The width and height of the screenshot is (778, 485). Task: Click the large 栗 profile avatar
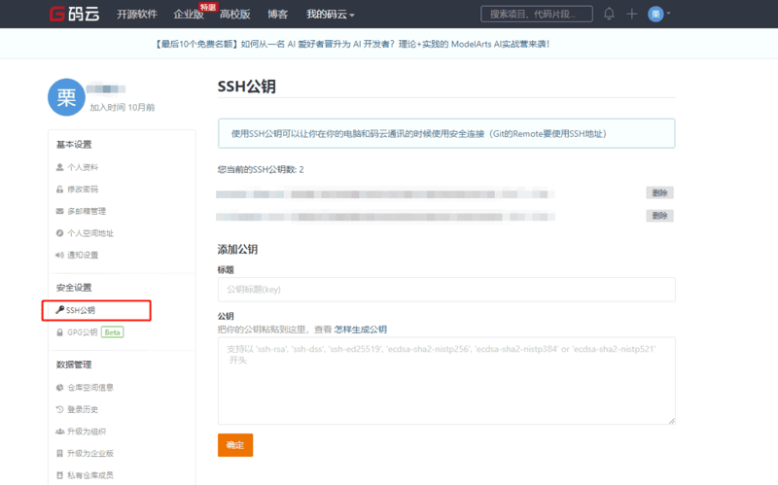(66, 96)
